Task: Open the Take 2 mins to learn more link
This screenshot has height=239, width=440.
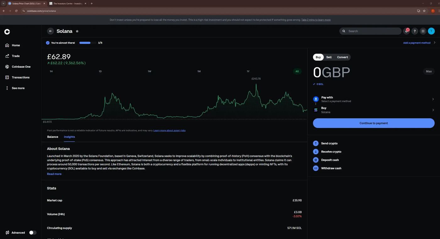Action: point(316,20)
